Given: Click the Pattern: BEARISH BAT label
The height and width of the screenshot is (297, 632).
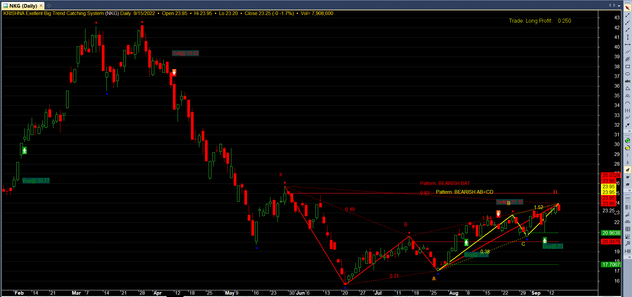Looking at the screenshot, I should 445,183.
